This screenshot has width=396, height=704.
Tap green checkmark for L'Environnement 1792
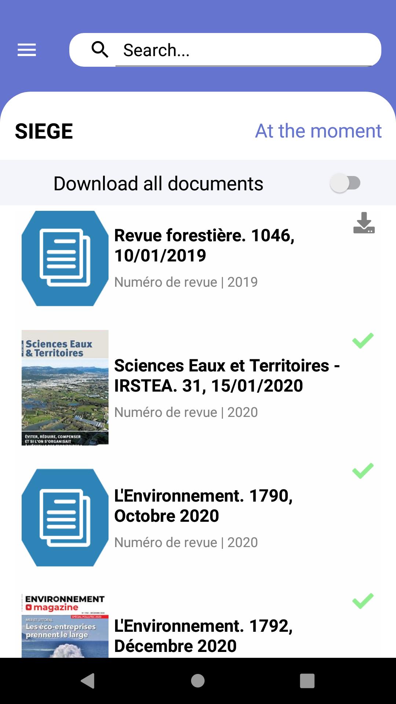[363, 601]
